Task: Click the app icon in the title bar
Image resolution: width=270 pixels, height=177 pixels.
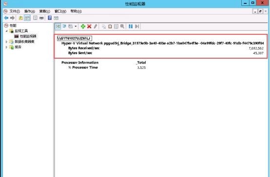Action: point(5,3)
